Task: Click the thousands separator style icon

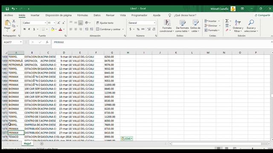Action: 143,29
